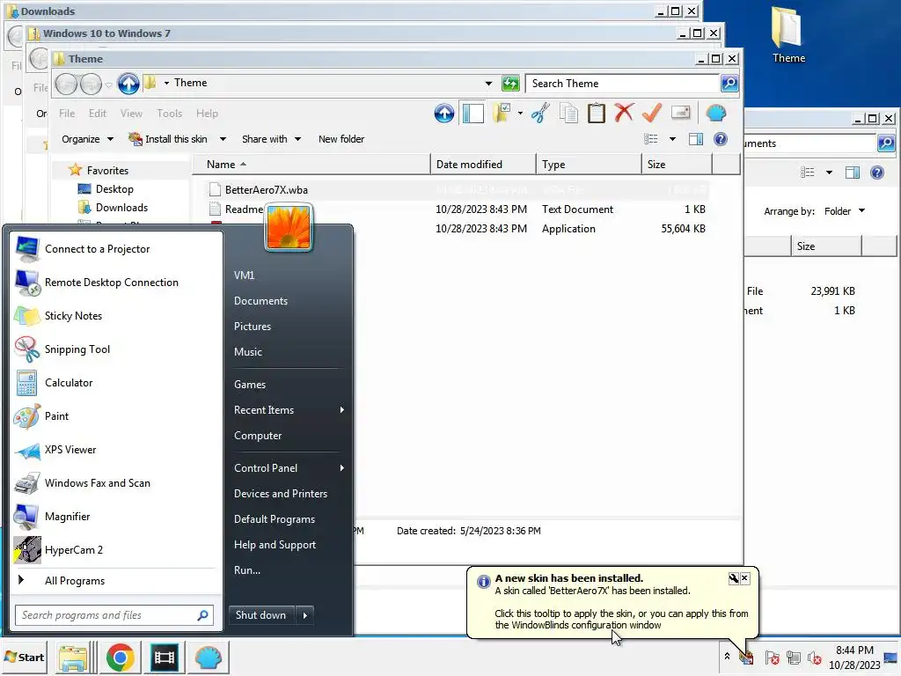The image size is (901, 676).
Task: Open HyperCam 2 from Start menu
Action: tap(115, 550)
